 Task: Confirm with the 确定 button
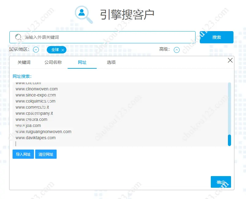221,182
